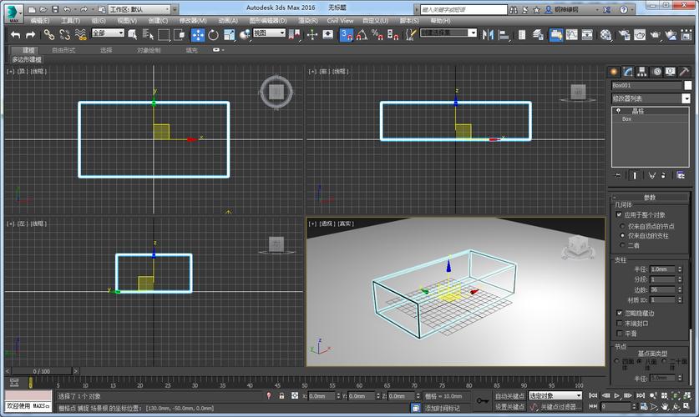Click the Undo arrow in main toolbar
The image size is (699, 417).
pos(15,34)
